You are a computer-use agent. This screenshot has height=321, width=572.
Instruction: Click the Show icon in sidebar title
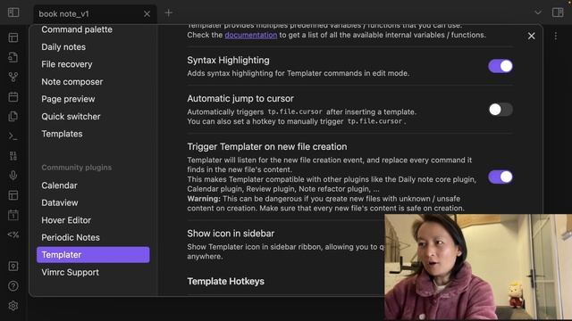231,234
